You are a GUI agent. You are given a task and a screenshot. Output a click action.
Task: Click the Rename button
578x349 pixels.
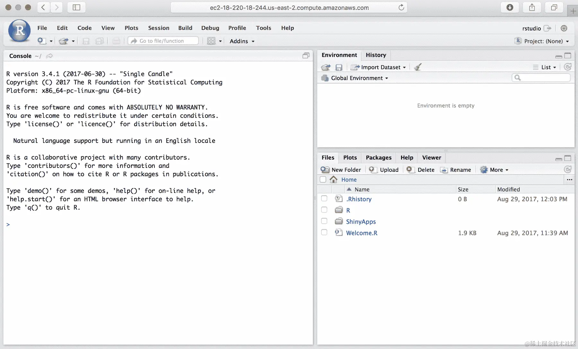tap(456, 170)
